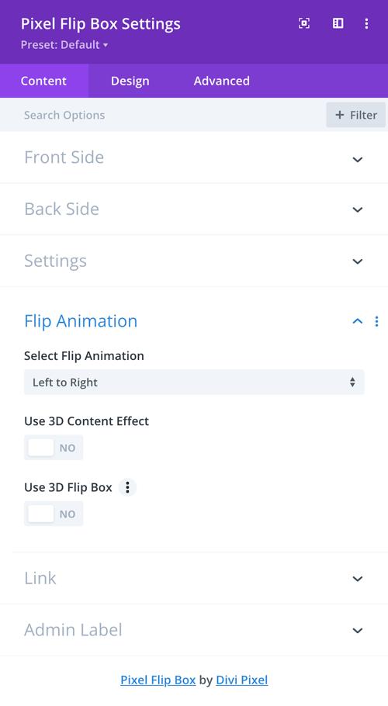Open options dots beside Use 3D Flip Box
This screenshot has width=388, height=706.
[x=127, y=487]
